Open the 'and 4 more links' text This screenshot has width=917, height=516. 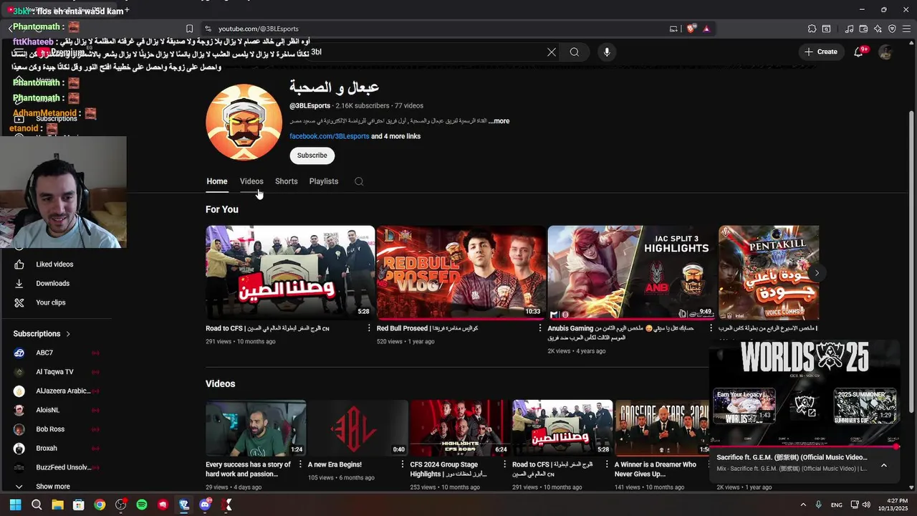(395, 136)
